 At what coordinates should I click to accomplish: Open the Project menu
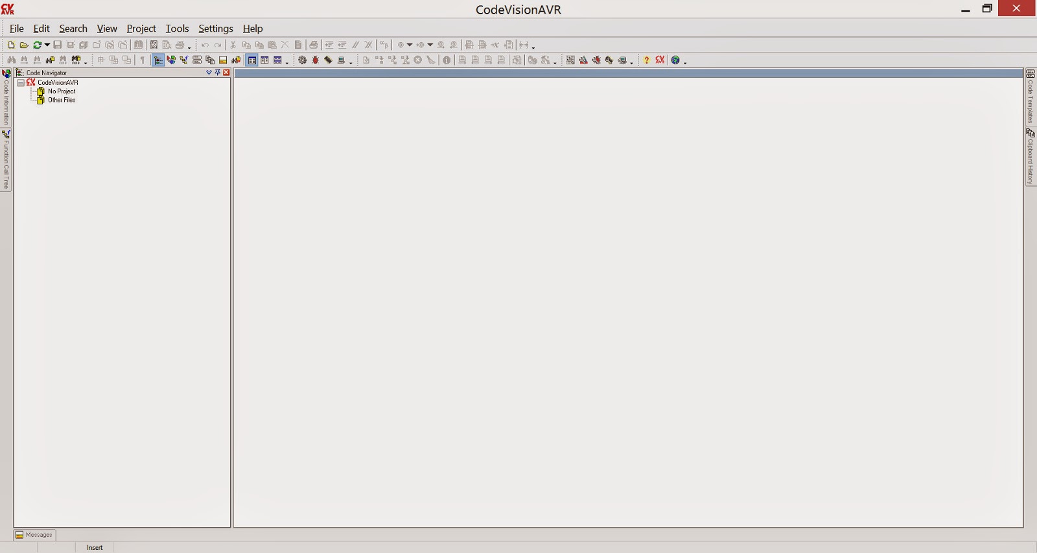click(141, 29)
